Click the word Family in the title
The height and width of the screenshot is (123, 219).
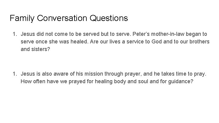click(x=22, y=18)
